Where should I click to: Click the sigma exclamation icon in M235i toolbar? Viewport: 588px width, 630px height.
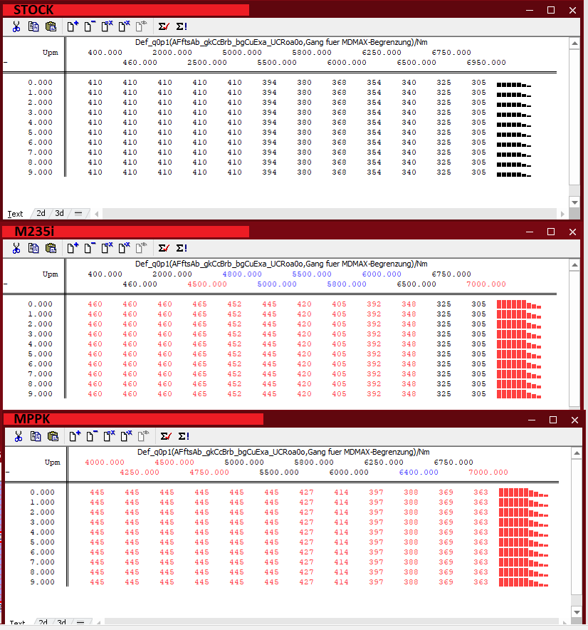[x=182, y=248]
